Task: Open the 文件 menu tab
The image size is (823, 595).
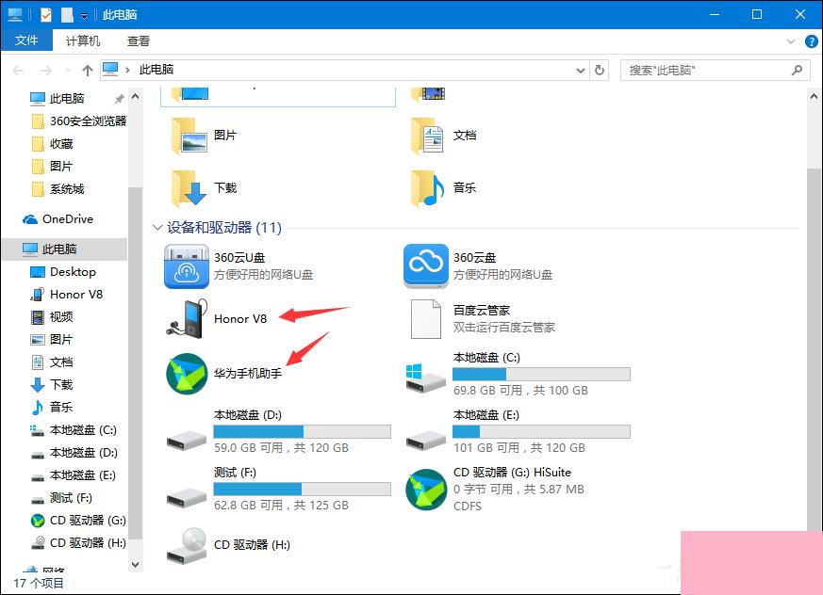Action: tap(26, 40)
